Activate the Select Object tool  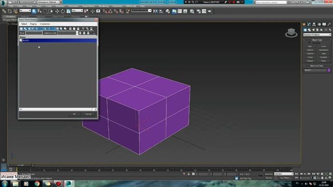tap(34, 11)
